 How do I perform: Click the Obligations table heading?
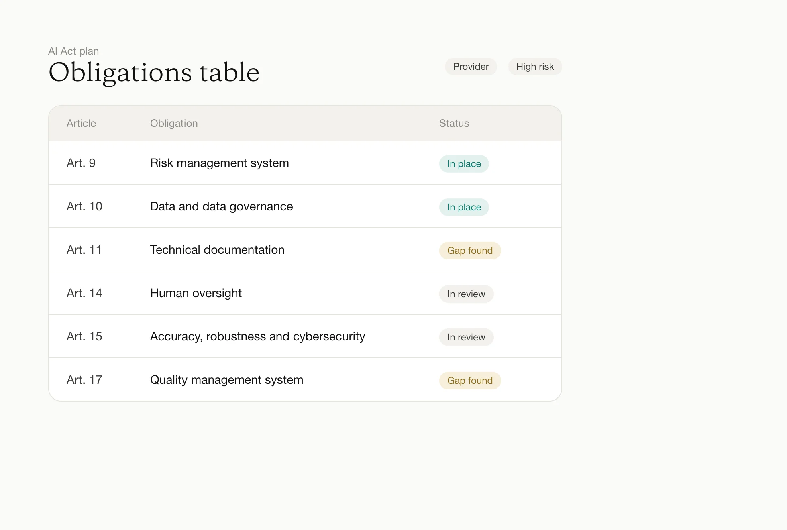154,73
